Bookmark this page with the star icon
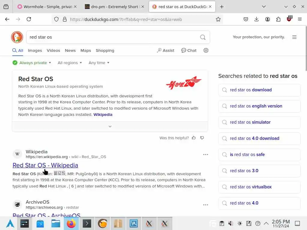The width and height of the screenshot is (307, 230). coord(218,19)
